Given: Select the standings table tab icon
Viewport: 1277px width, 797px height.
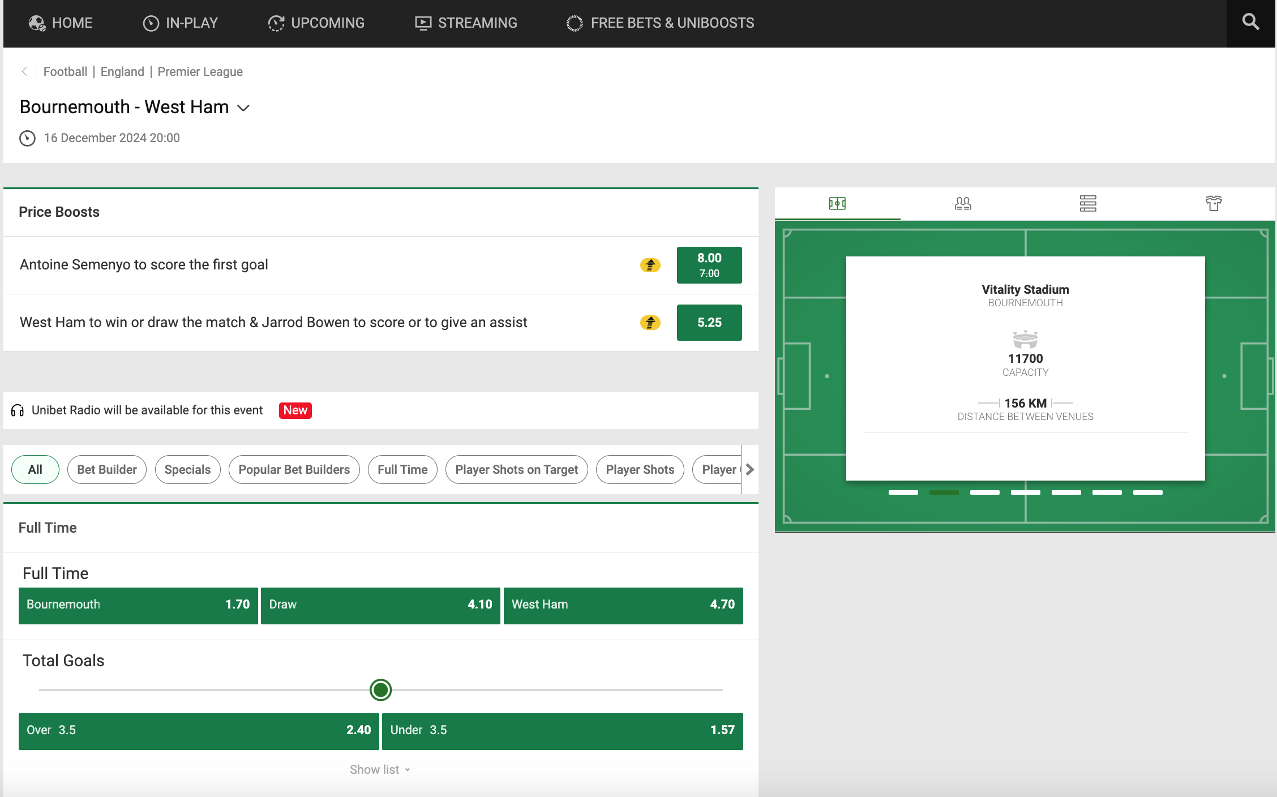Looking at the screenshot, I should (1088, 203).
